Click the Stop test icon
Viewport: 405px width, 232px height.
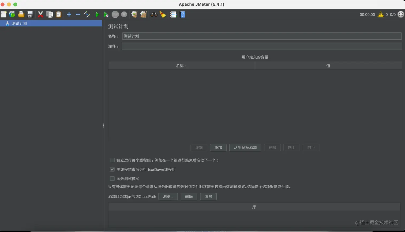click(115, 14)
